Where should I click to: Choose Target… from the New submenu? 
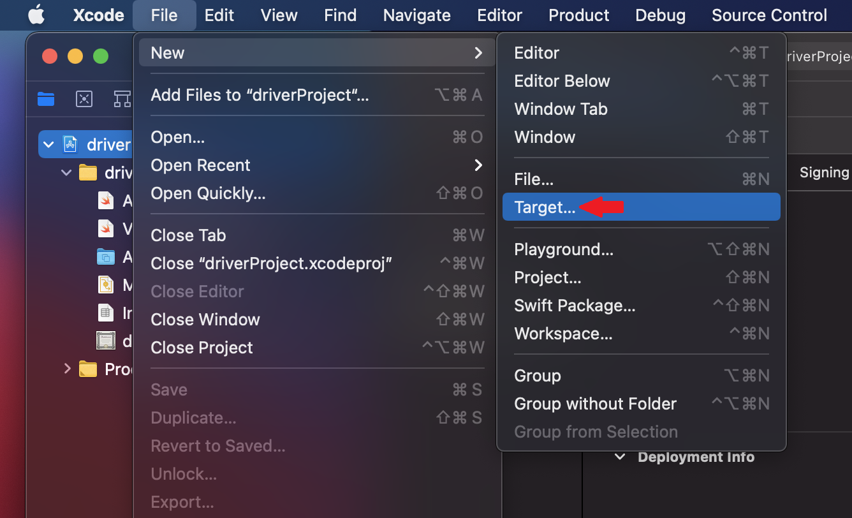(545, 207)
